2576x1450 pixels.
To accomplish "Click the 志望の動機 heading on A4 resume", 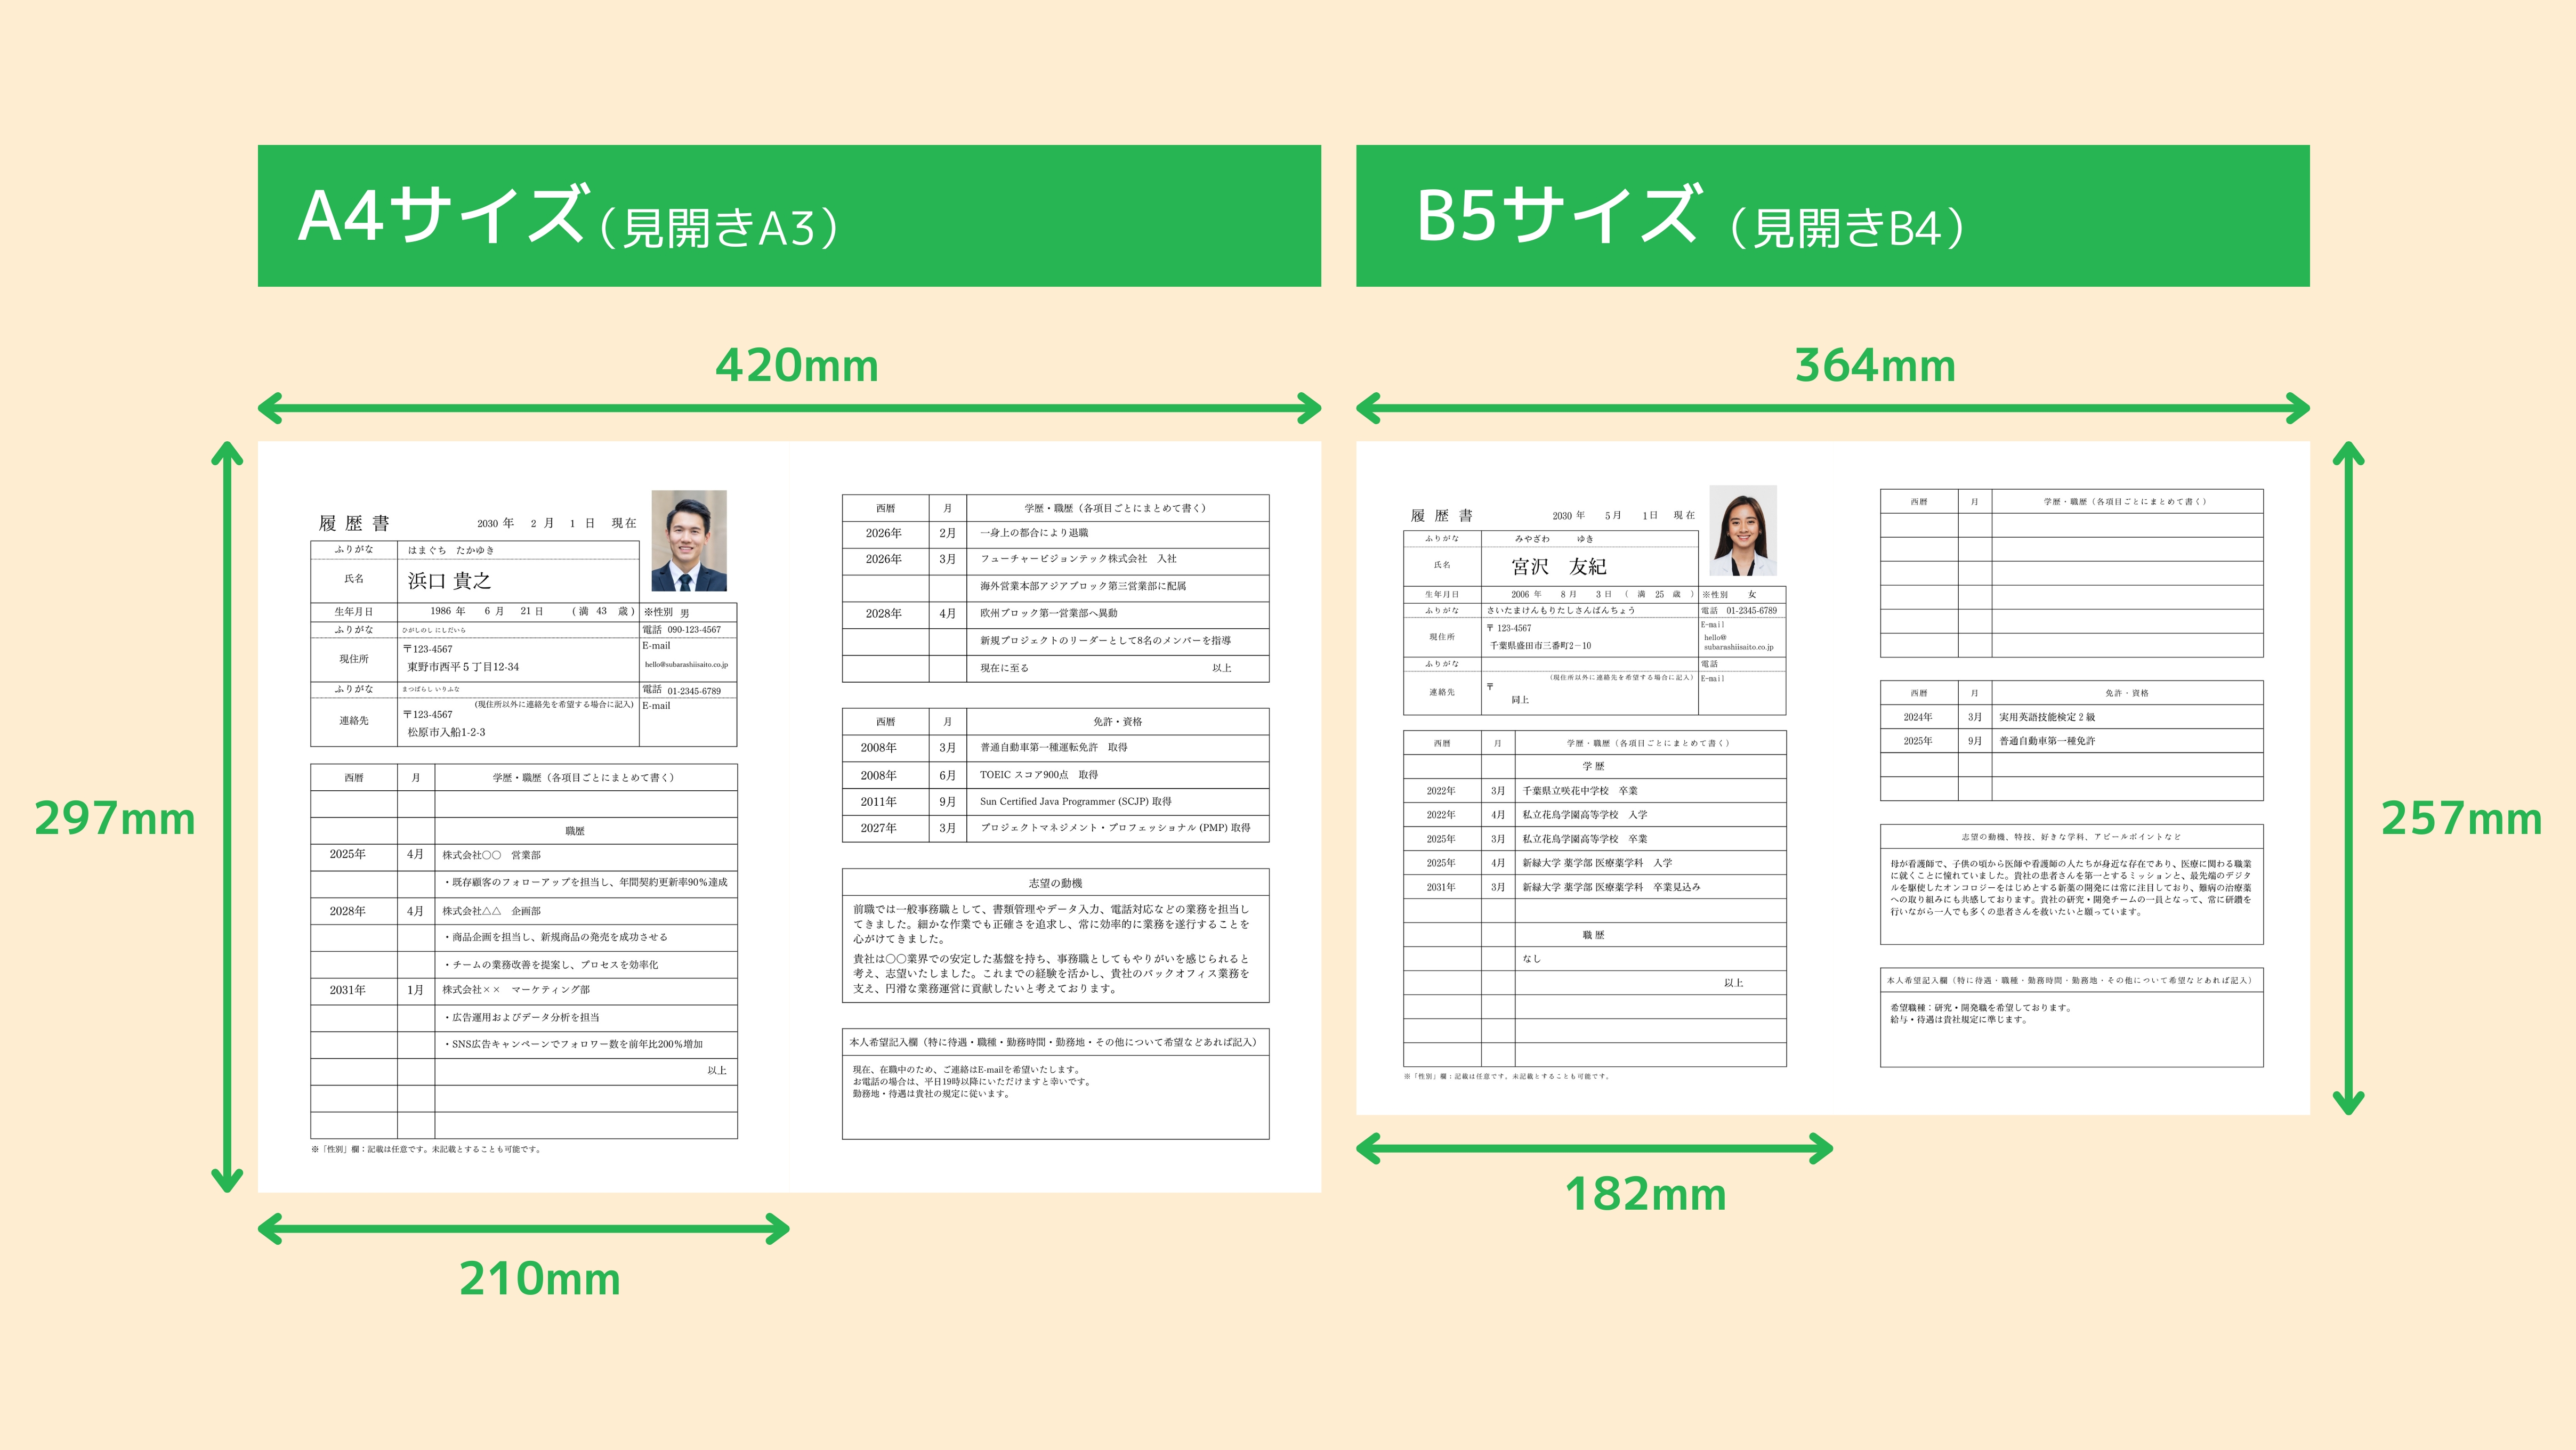I will click(x=1055, y=884).
